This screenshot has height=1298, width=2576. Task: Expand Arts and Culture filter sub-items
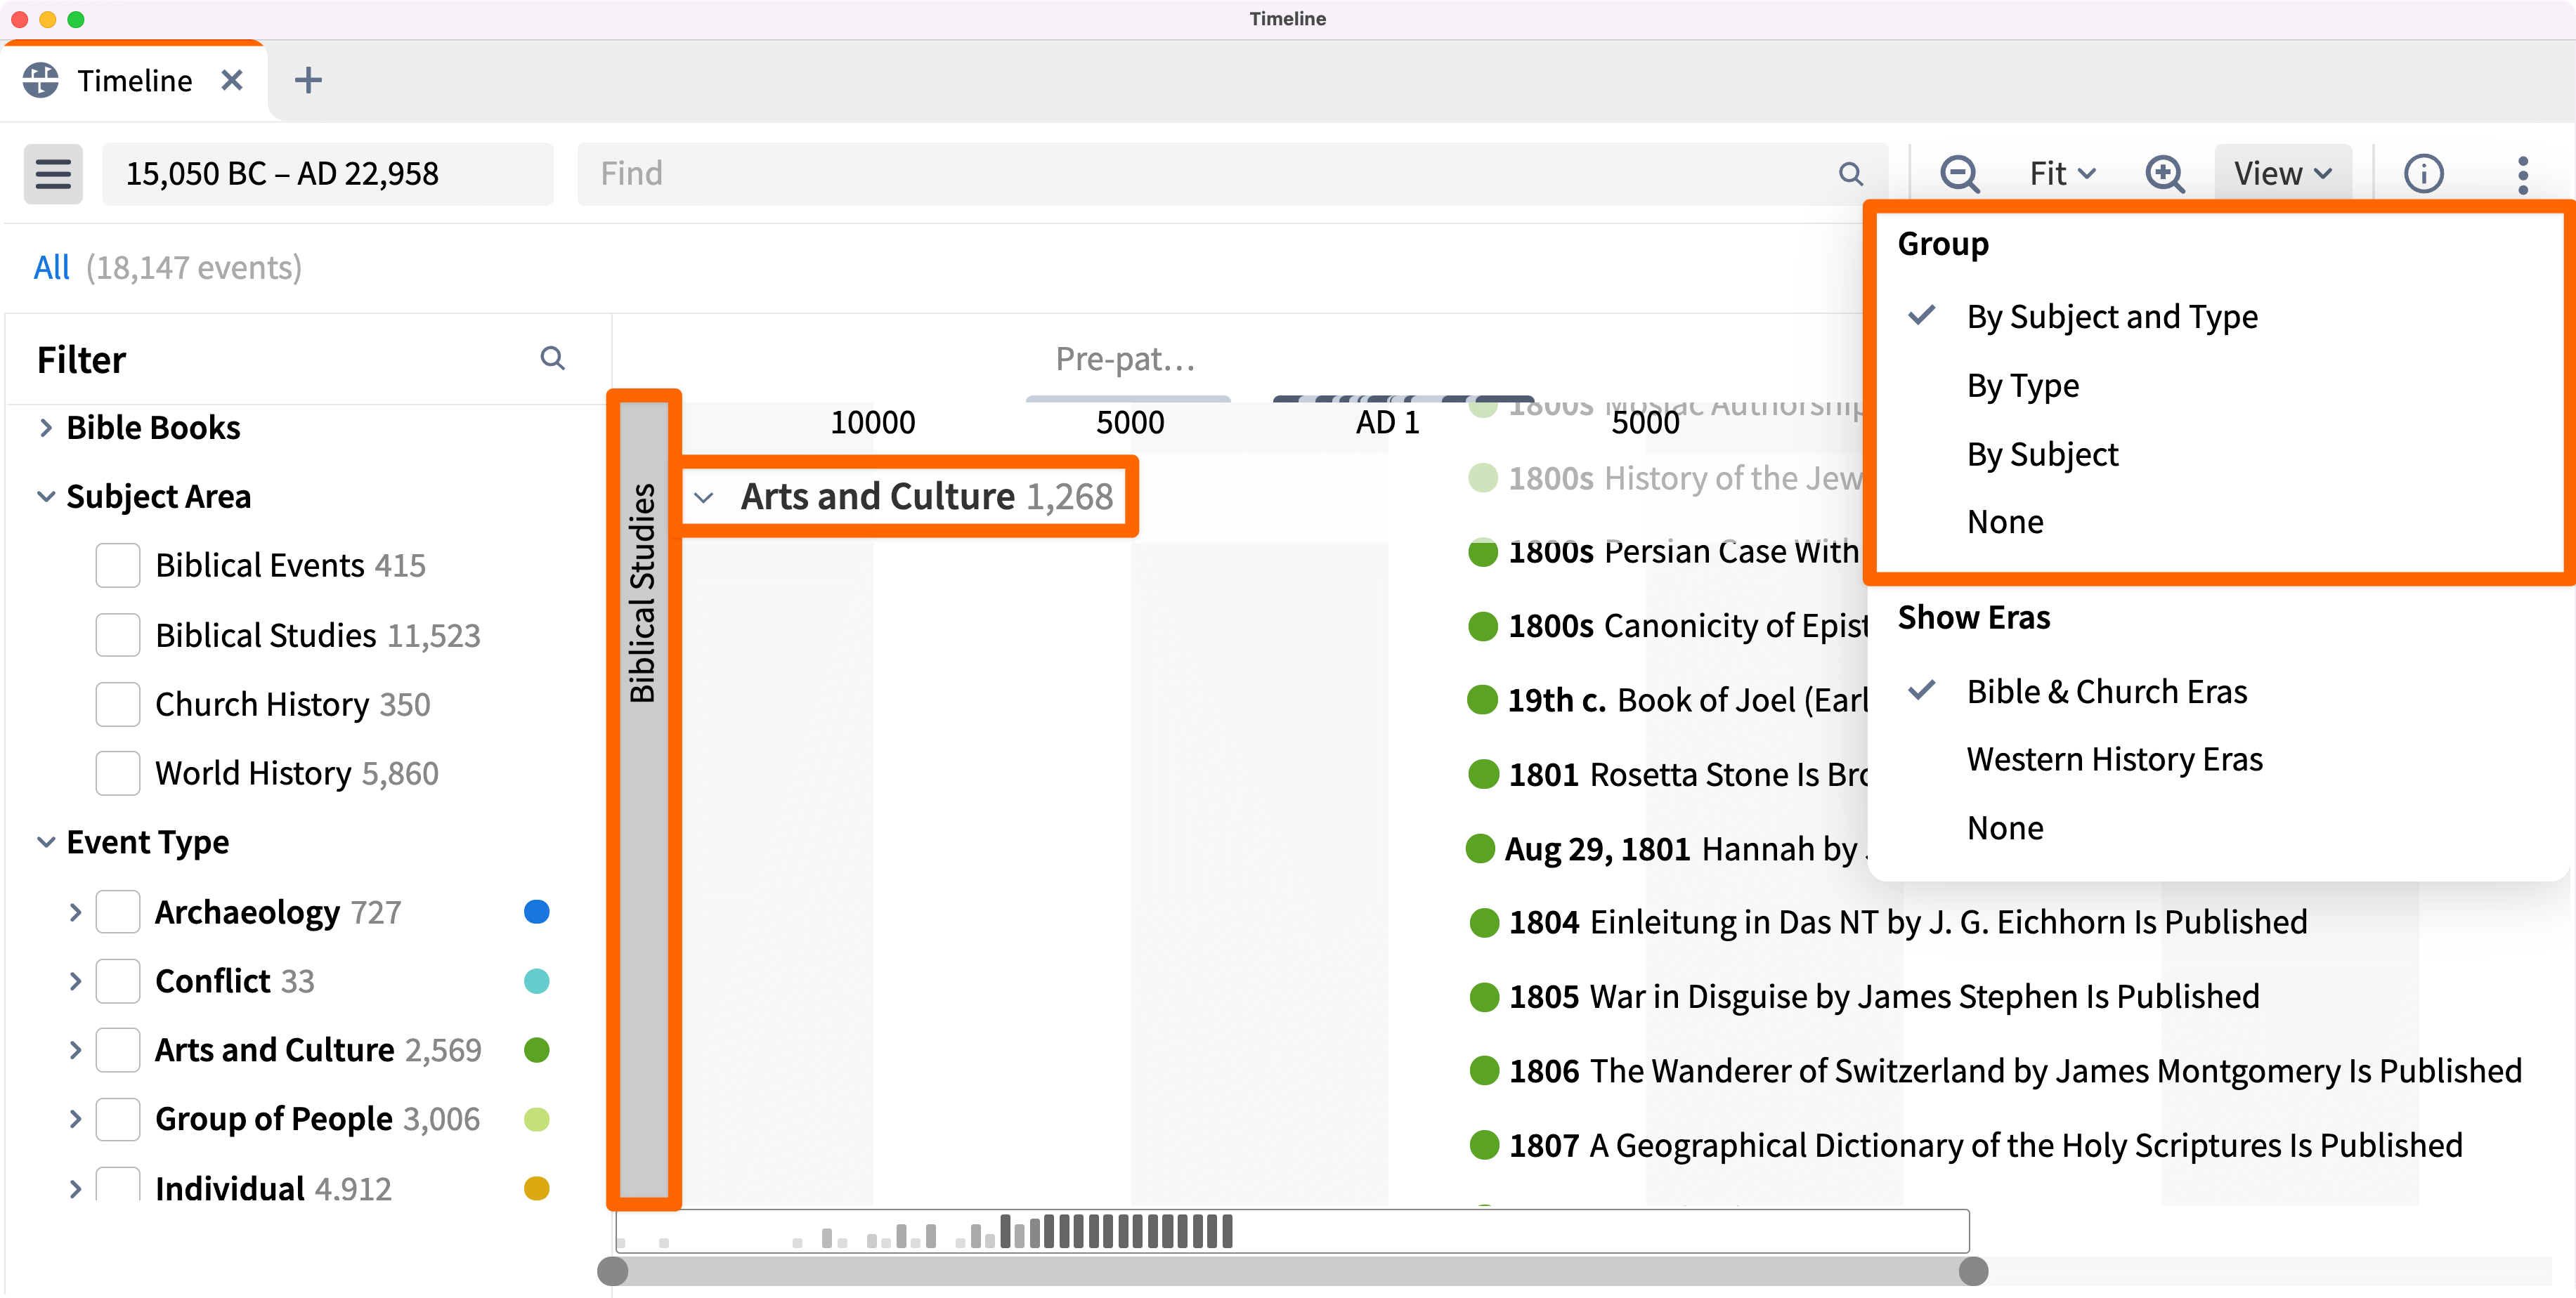[x=74, y=1049]
